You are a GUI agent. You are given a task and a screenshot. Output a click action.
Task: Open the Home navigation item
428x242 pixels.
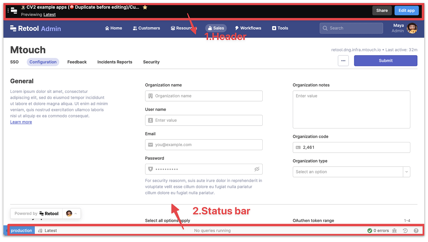(x=114, y=28)
